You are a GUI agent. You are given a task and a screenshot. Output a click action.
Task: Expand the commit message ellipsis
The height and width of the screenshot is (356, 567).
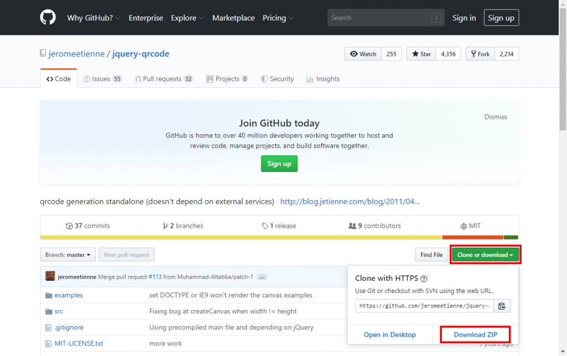262,277
